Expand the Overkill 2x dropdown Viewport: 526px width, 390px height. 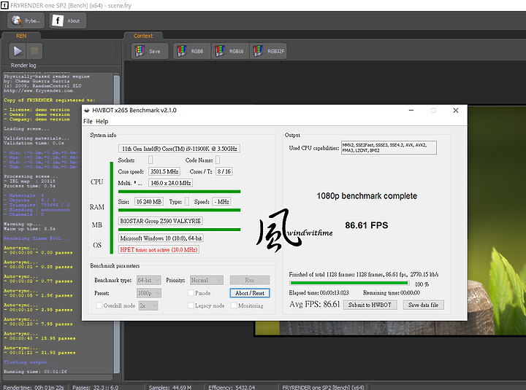[148, 305]
